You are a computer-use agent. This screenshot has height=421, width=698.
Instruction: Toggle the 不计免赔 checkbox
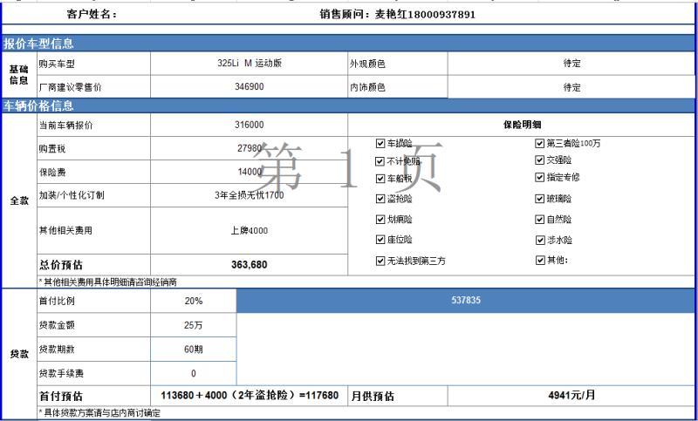(x=380, y=161)
